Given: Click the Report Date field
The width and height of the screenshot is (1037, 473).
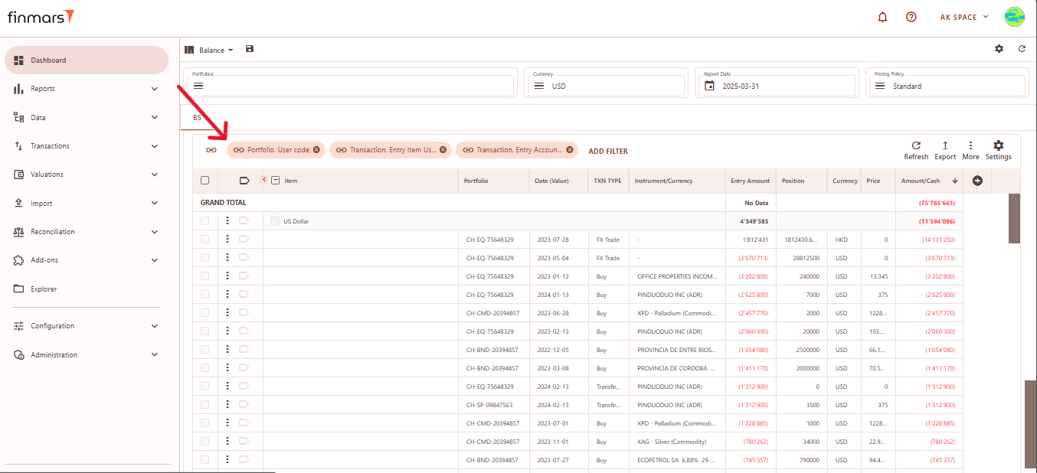Looking at the screenshot, I should [x=775, y=86].
